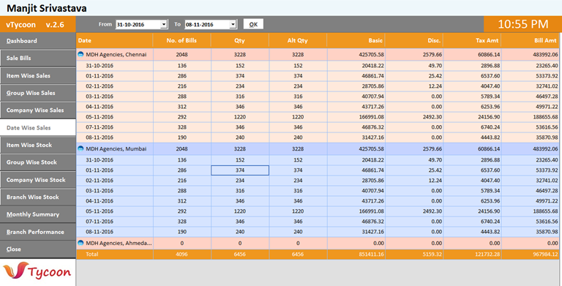Open the From date dropdown arrow
562x286 pixels.
pyautogui.click(x=164, y=24)
